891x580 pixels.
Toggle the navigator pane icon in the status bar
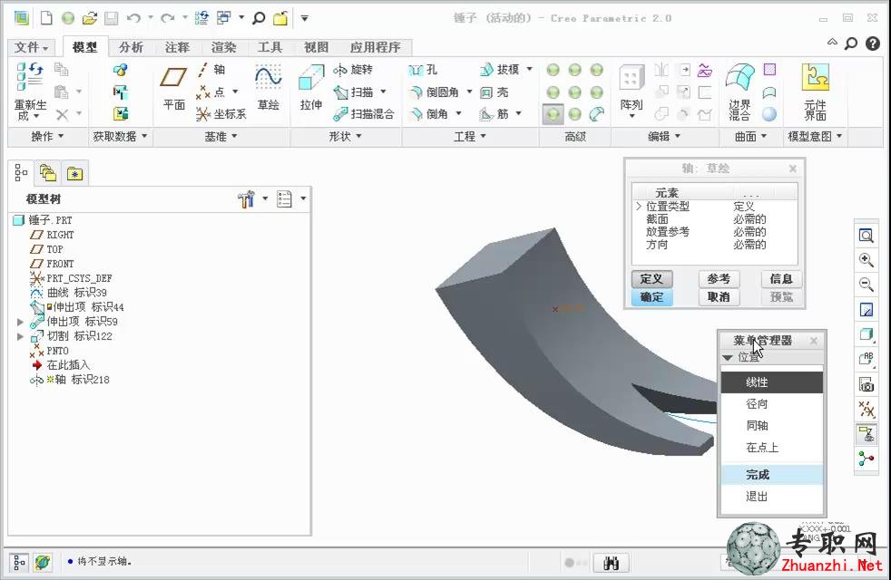point(19,563)
